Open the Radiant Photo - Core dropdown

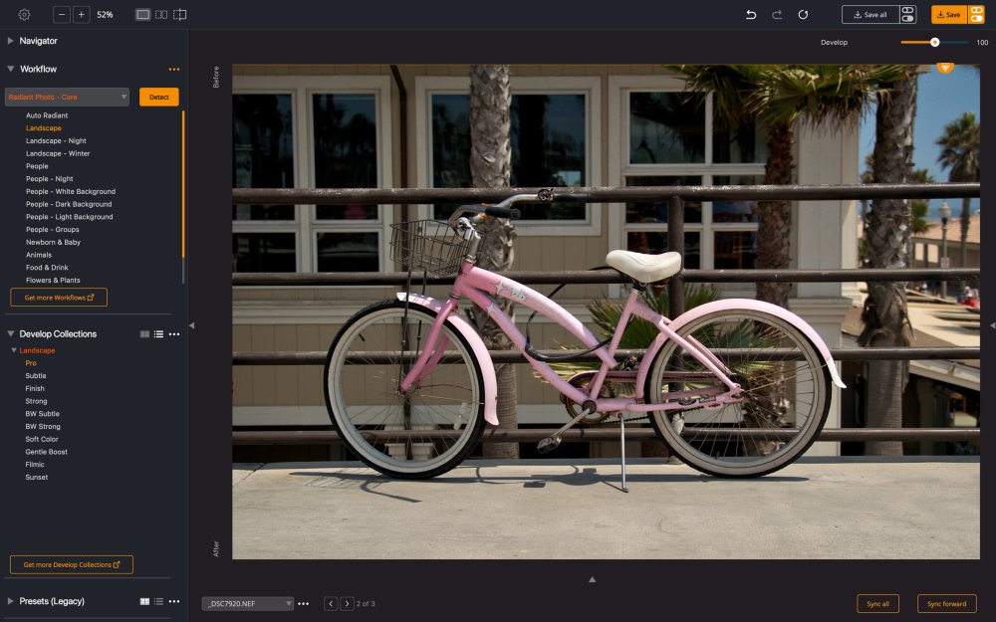point(67,98)
